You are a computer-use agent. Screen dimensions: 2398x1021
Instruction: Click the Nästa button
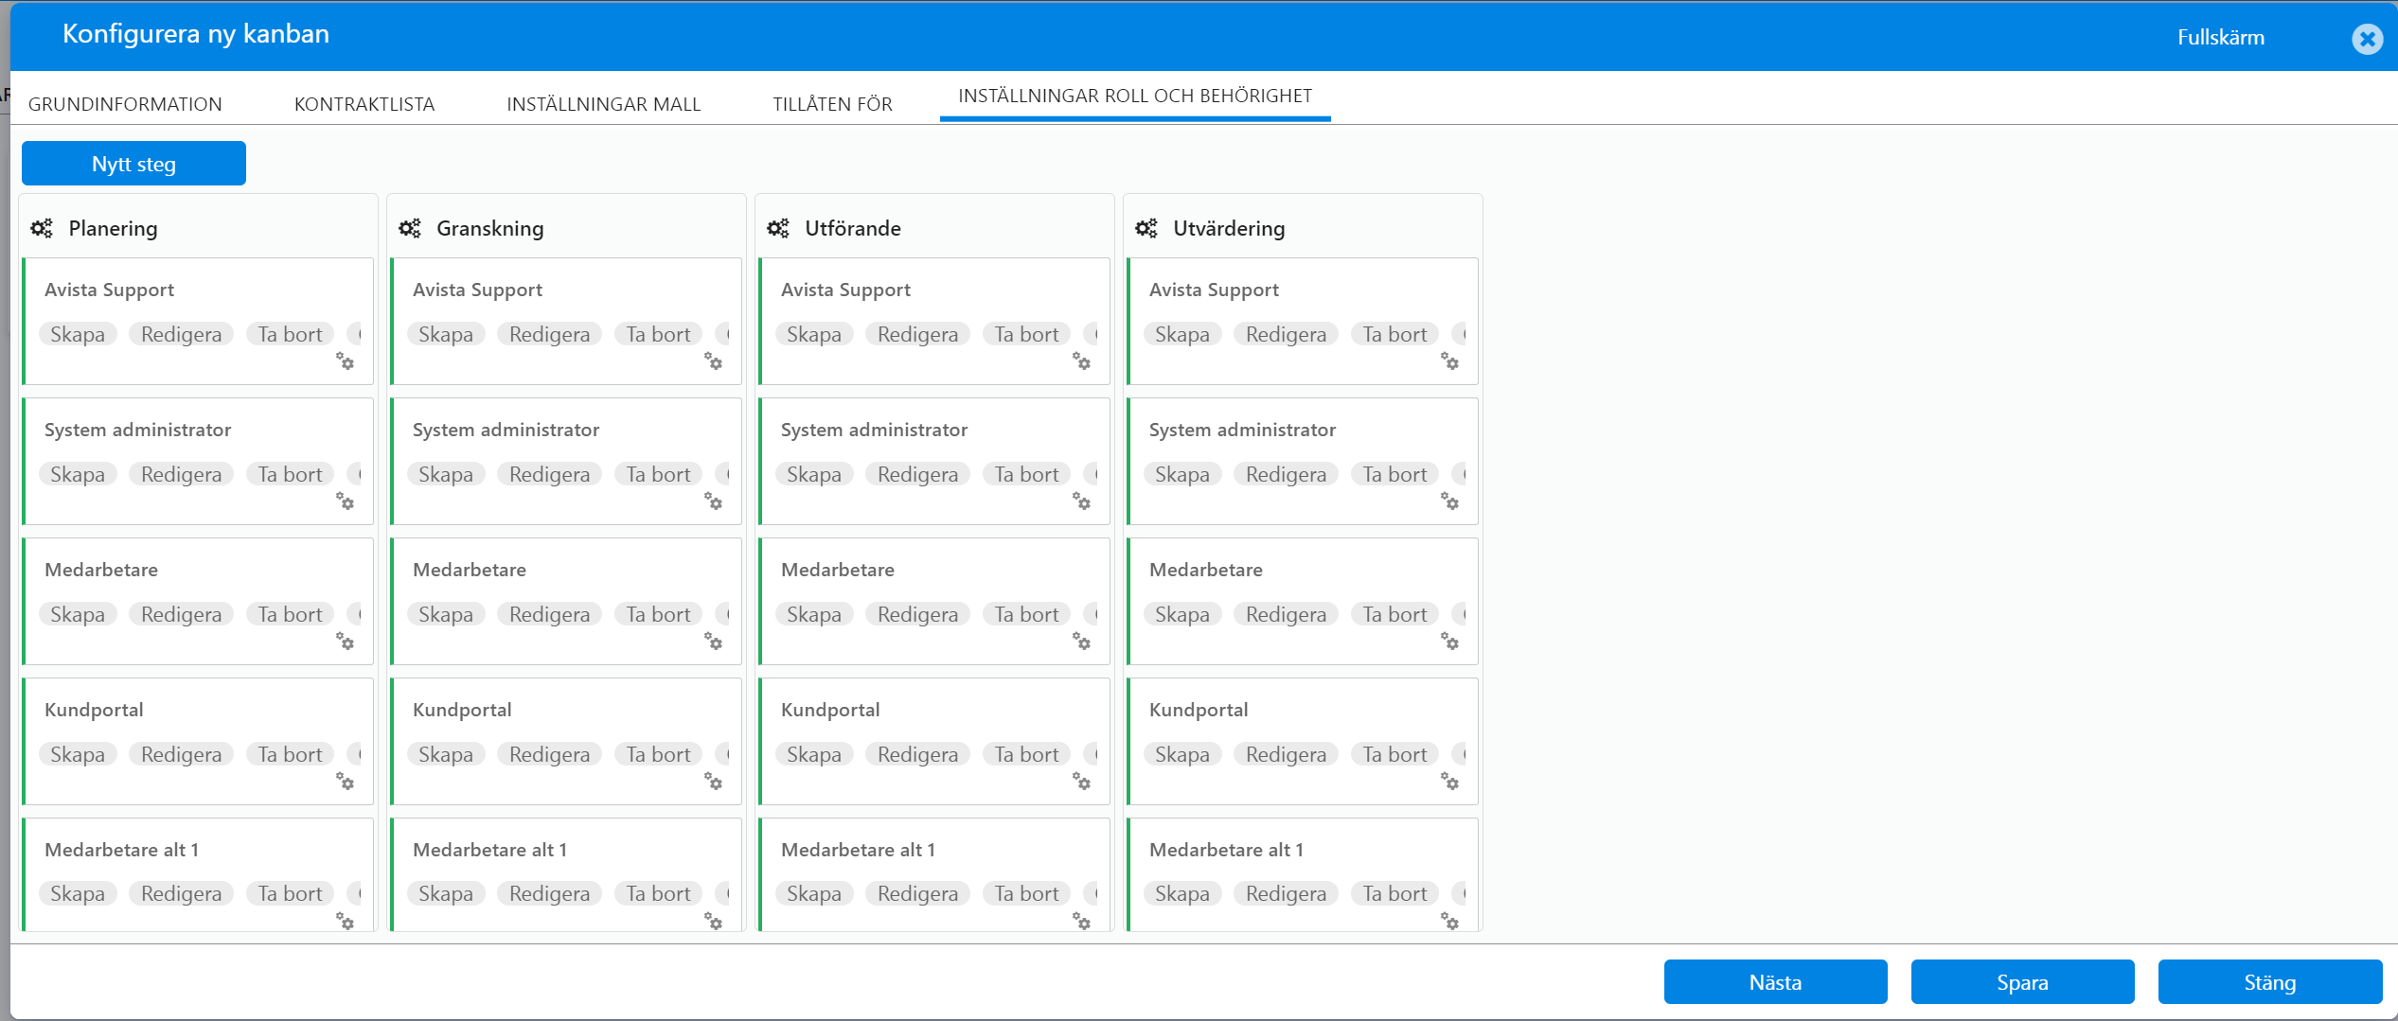1776,982
